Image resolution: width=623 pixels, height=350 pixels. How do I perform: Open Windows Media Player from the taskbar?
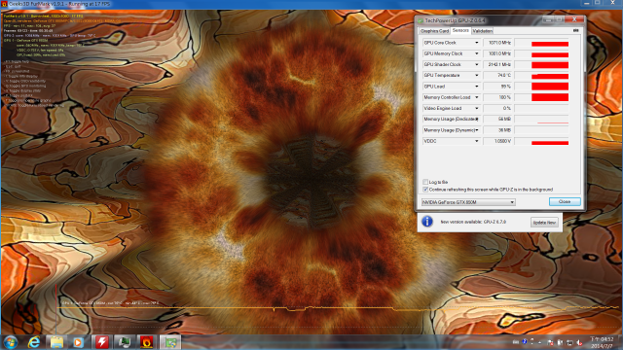pyautogui.click(x=78, y=342)
